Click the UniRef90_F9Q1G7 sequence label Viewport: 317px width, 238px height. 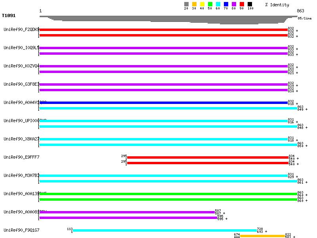click(21, 230)
